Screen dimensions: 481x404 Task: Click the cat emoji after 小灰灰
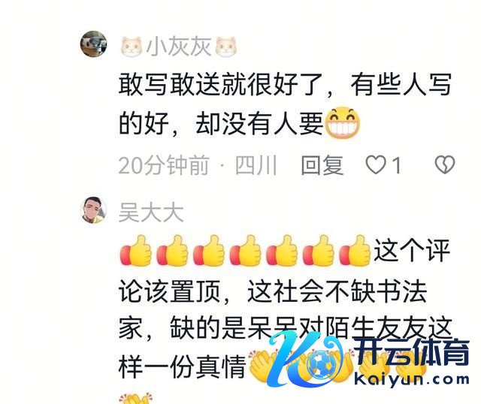pos(226,47)
